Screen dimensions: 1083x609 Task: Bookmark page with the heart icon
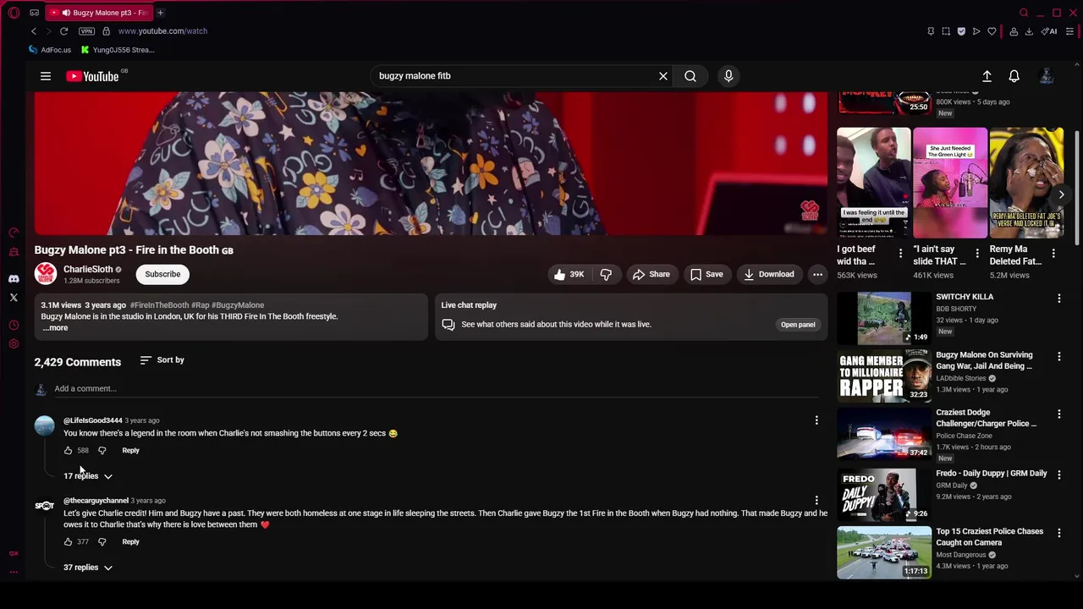[x=992, y=31]
